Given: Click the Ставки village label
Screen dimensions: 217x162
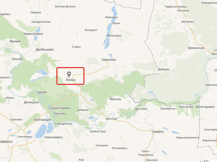Looking at the screenshot, I should pos(76,47).
